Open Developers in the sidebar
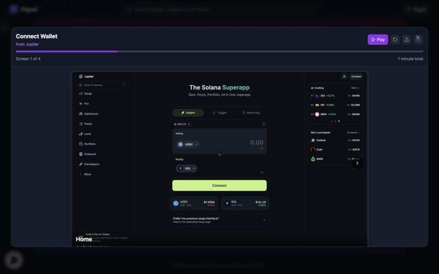The width and height of the screenshot is (439, 274). 89,164
